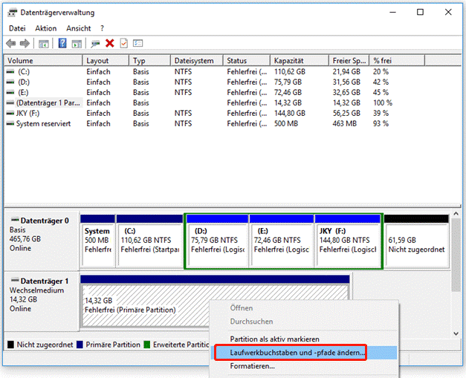Click the disk icon of Datenträger 0
This screenshot has width=466, height=378.
click(x=15, y=220)
